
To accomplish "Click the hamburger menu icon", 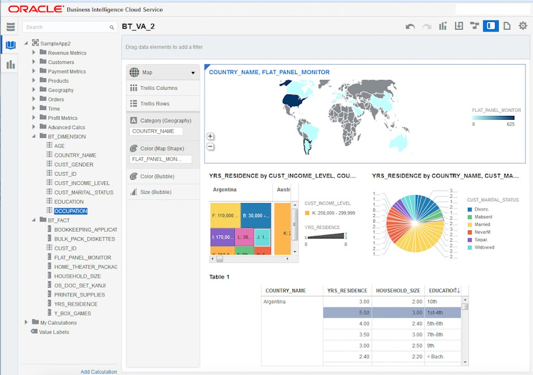I will [11, 27].
